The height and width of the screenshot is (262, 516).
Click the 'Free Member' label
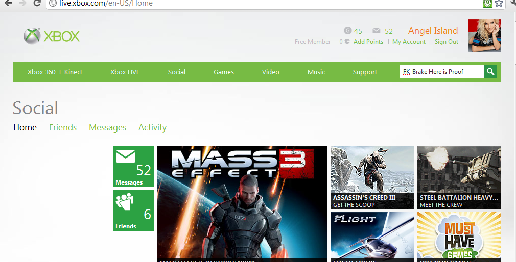click(x=313, y=42)
